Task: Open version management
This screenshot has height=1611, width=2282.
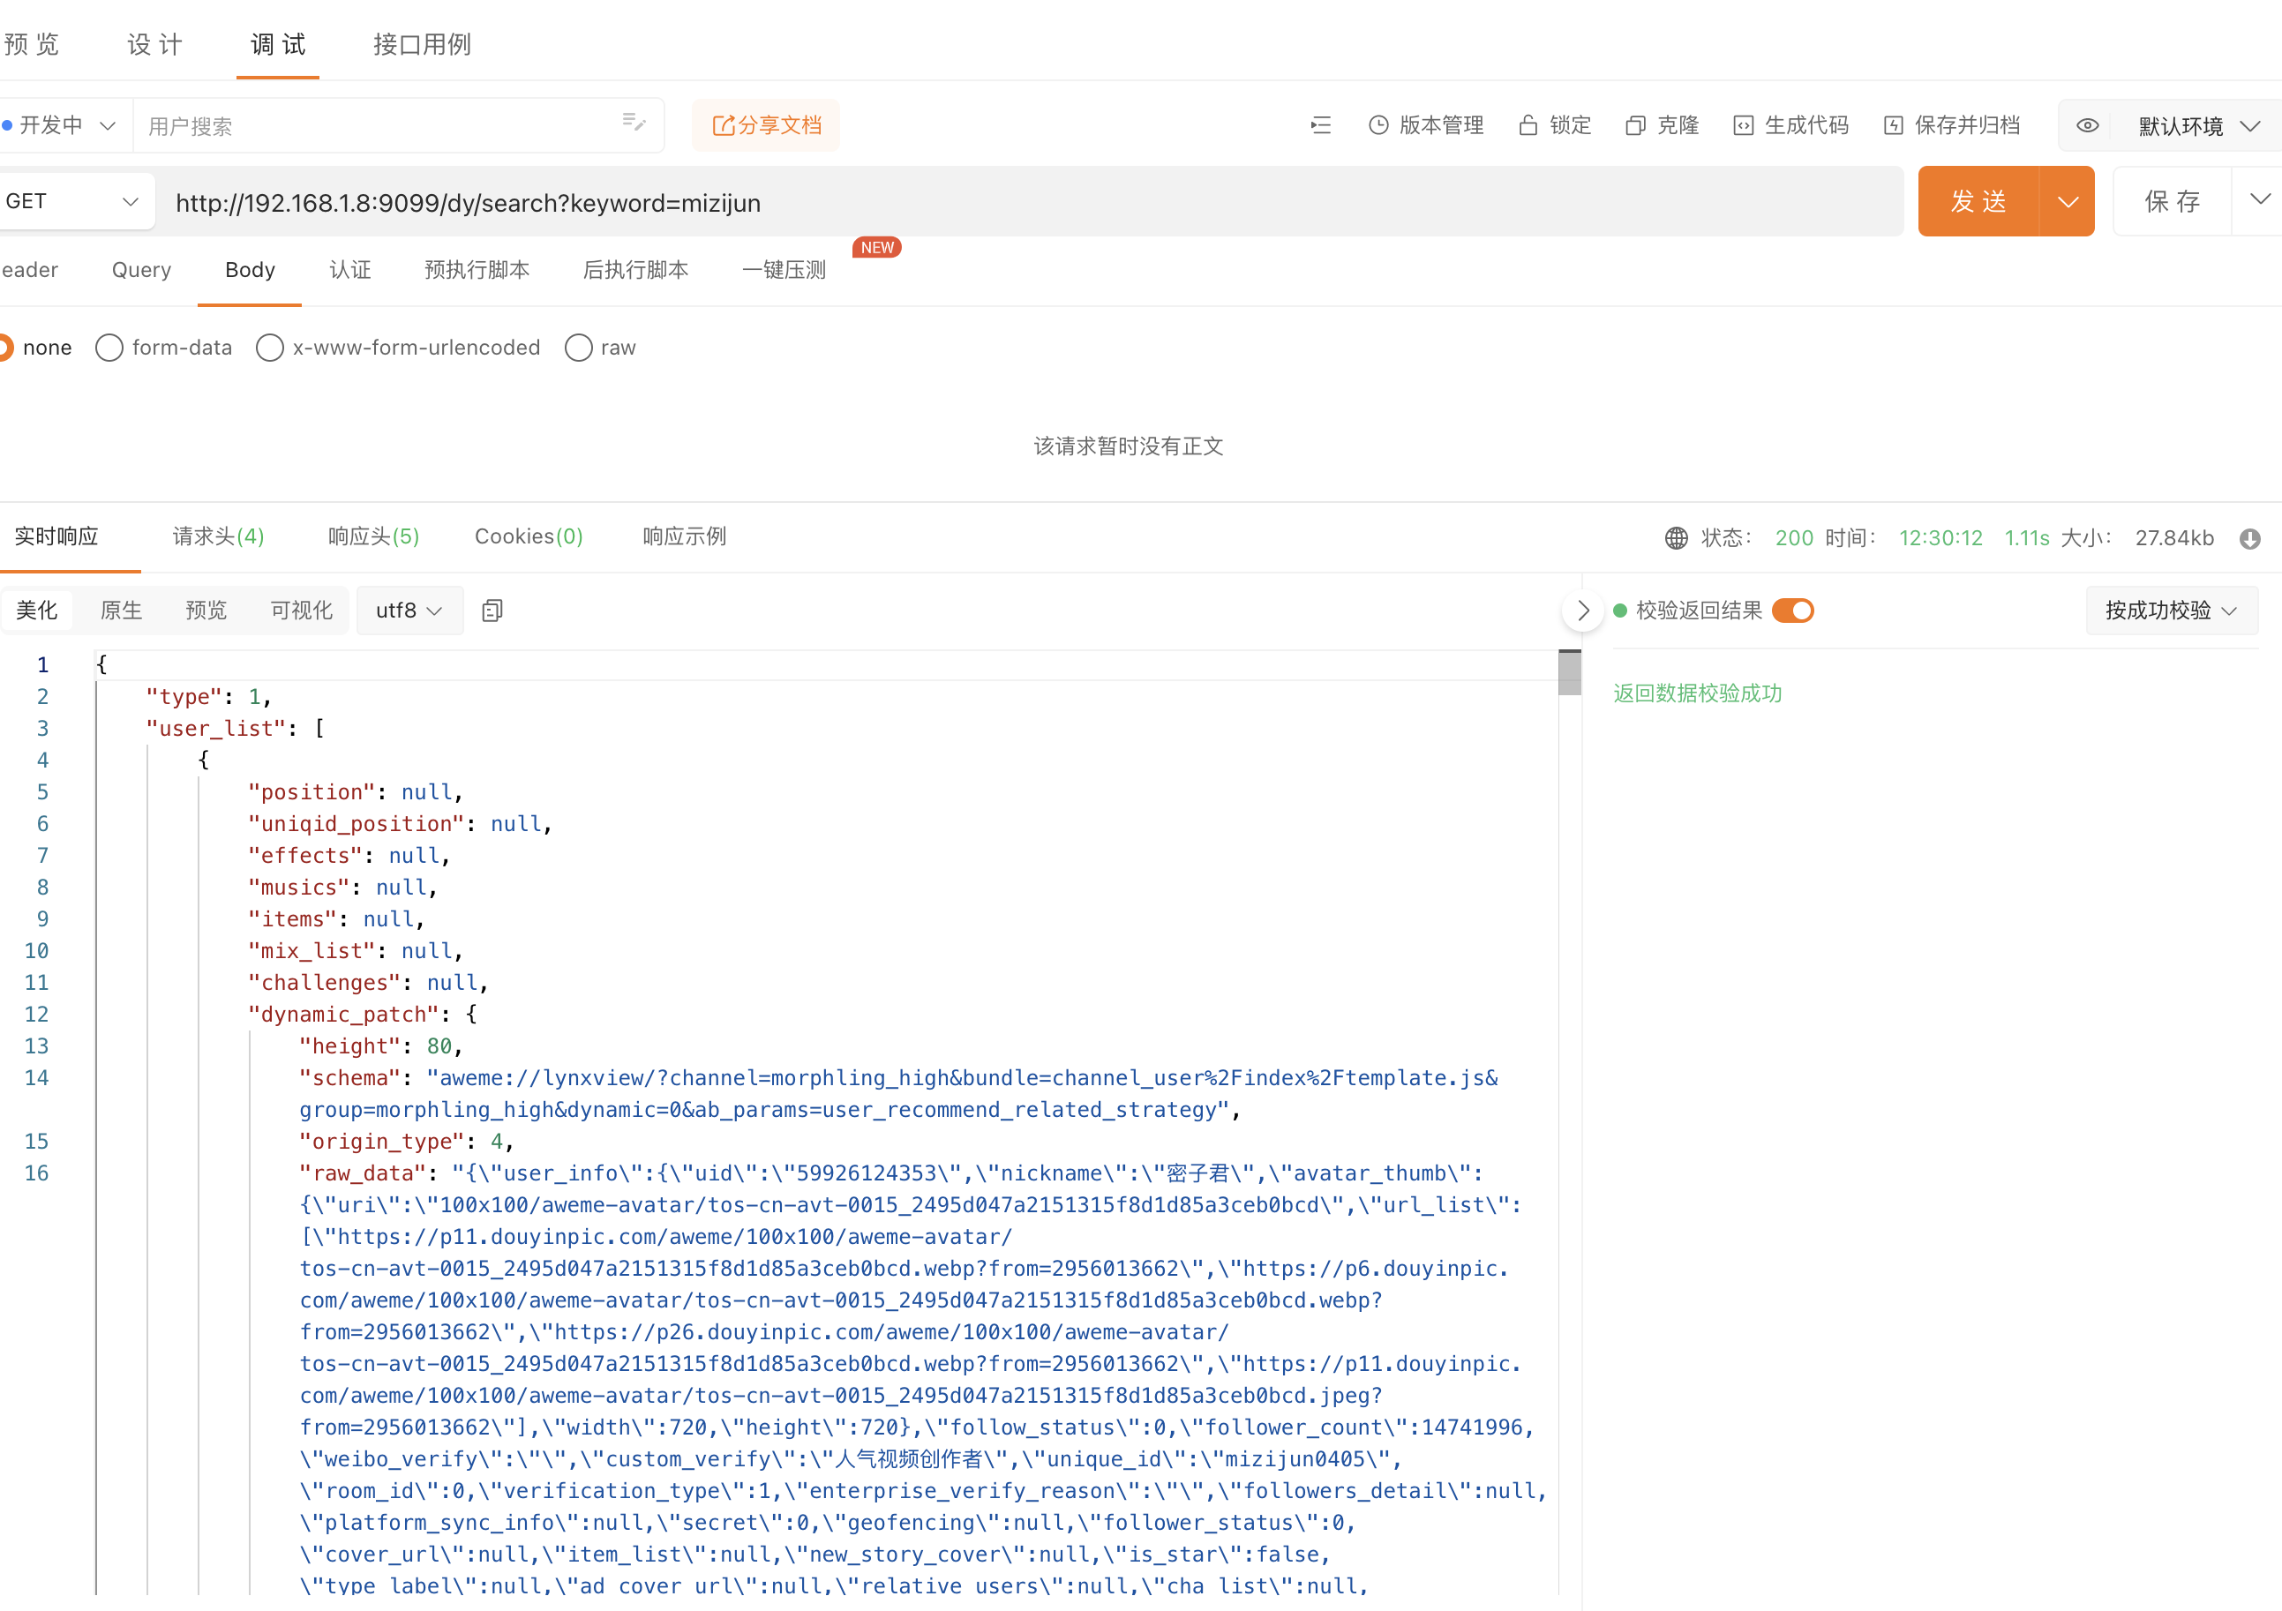Action: pos(1425,125)
